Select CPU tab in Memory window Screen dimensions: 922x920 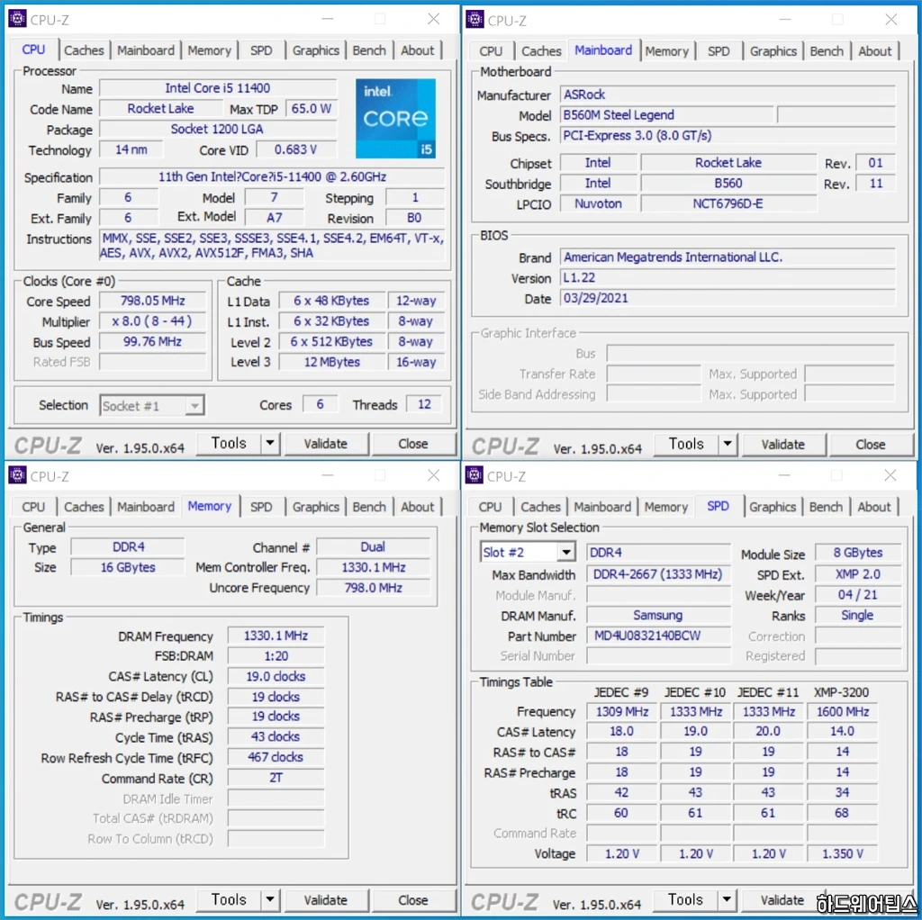pyautogui.click(x=33, y=507)
